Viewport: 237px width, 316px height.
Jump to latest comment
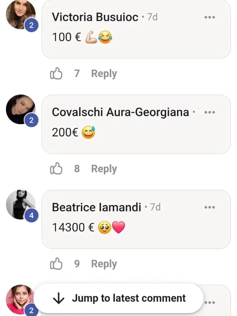click(x=128, y=298)
